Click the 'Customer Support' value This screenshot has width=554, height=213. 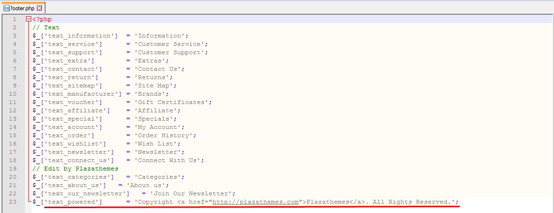coord(171,53)
